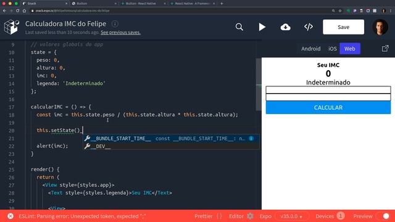Image resolution: width=395 pixels, height=222 pixels.
Task: Click the browser home icon
Action: 24,11
